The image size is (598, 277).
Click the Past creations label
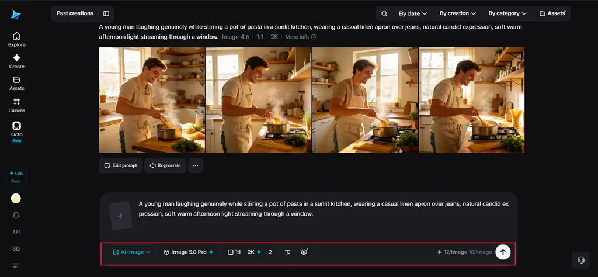(75, 13)
